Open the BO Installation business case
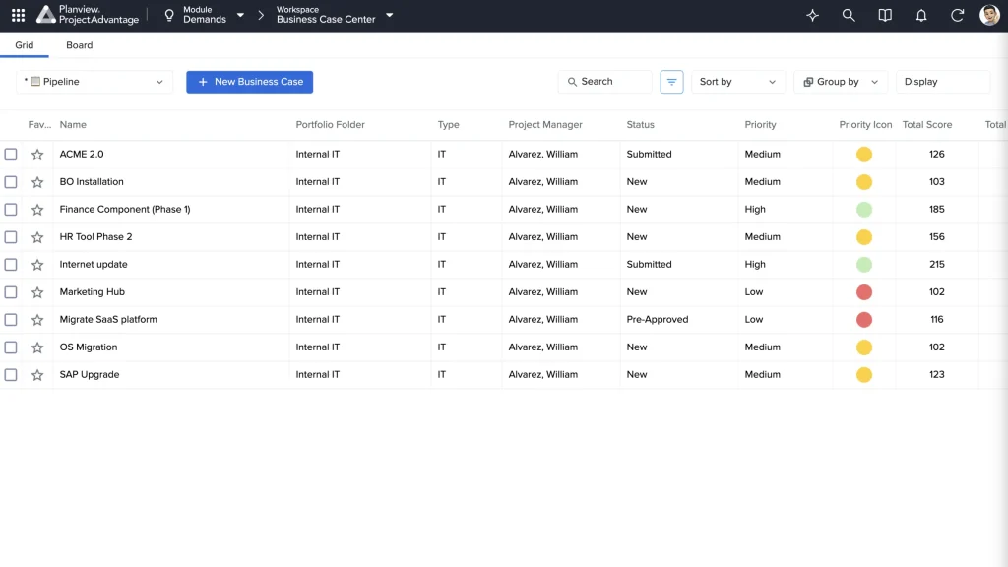Screen dimensions: 1008x567 point(92,182)
